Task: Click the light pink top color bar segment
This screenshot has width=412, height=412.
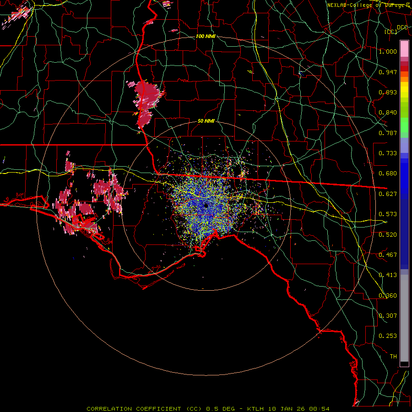Action: (x=404, y=49)
